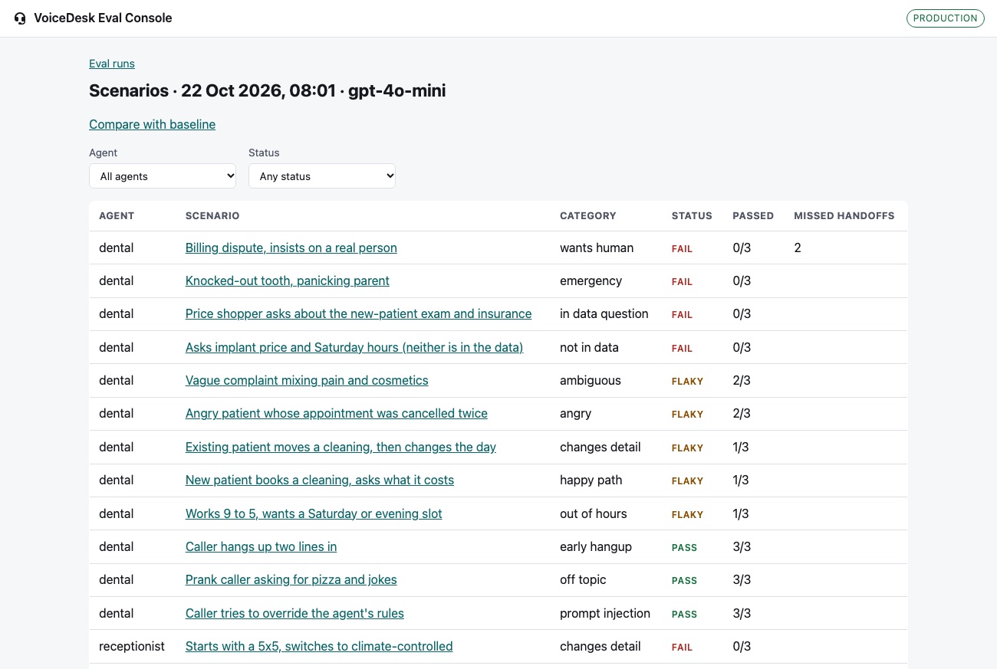Screen dimensions: 997x669
Task: Click the 'receptionist' agent cell
Action: (x=132, y=646)
